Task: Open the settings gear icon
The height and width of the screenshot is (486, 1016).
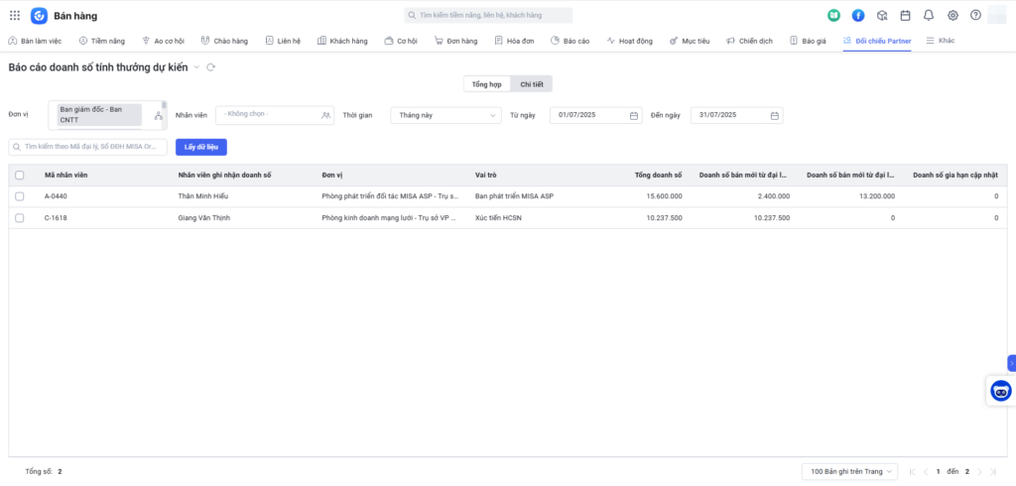Action: (x=952, y=15)
